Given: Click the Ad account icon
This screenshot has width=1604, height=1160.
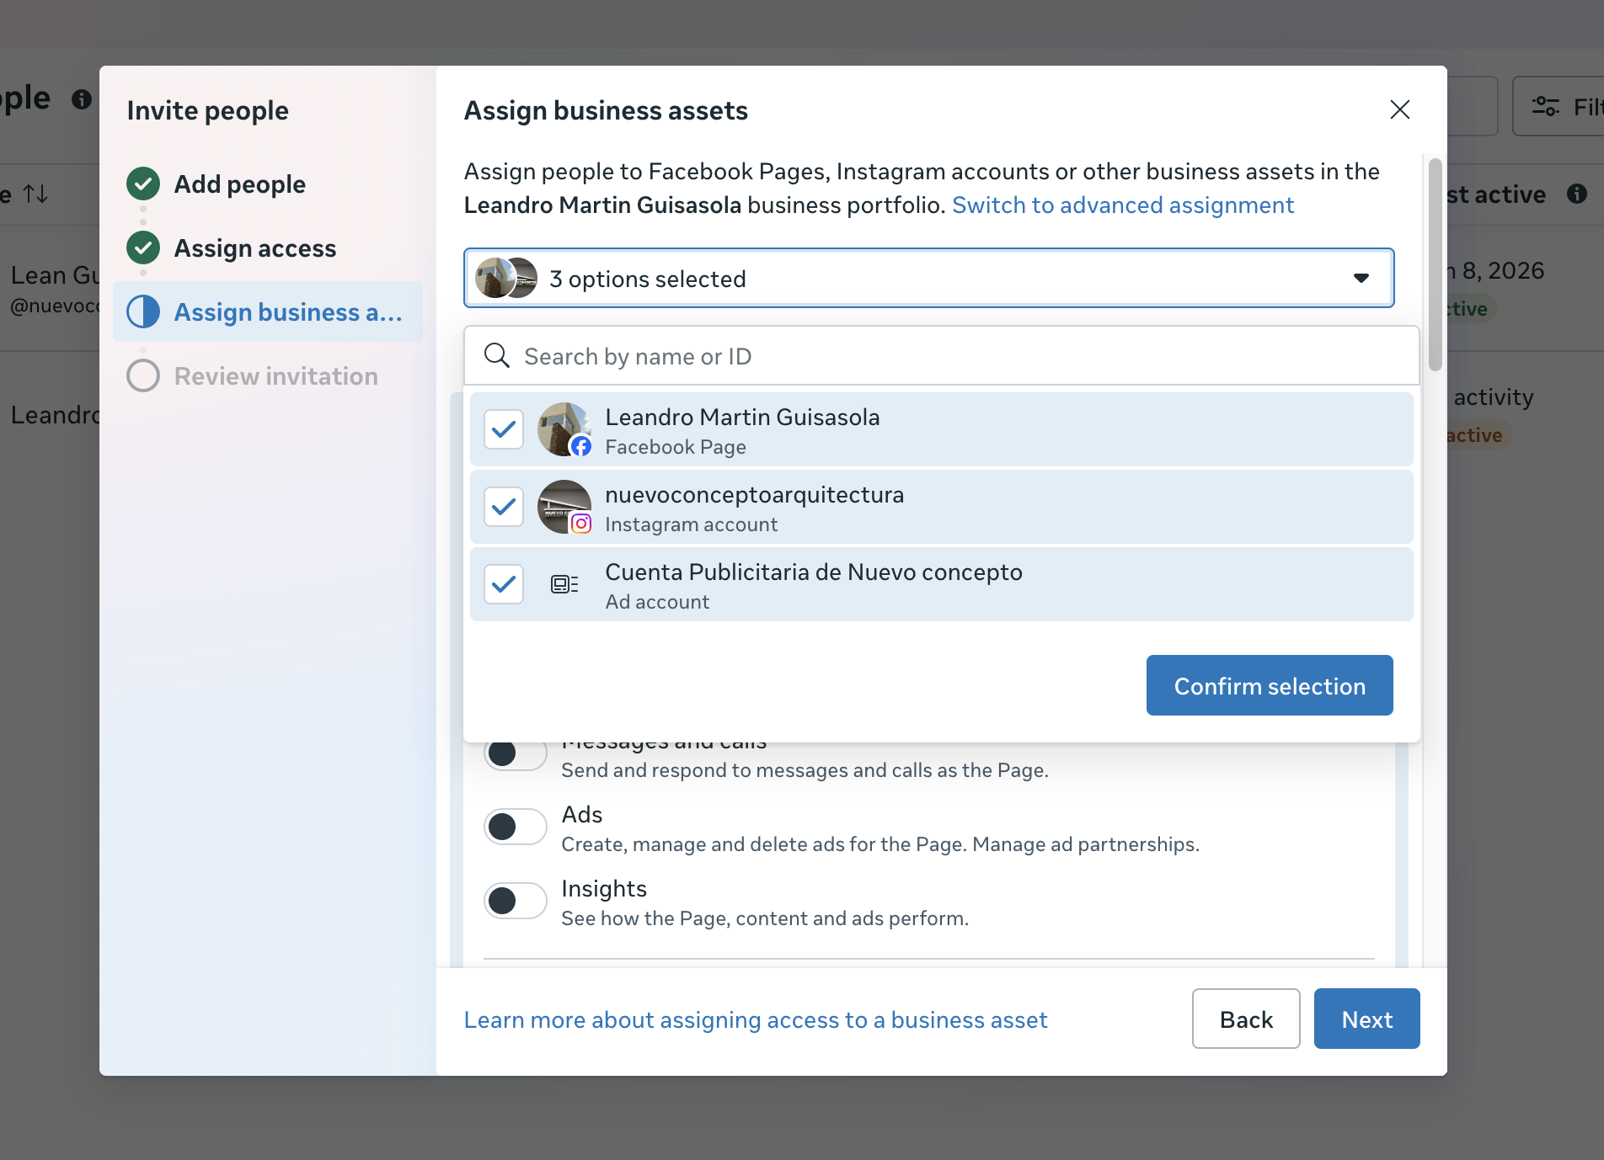Looking at the screenshot, I should pos(564,584).
